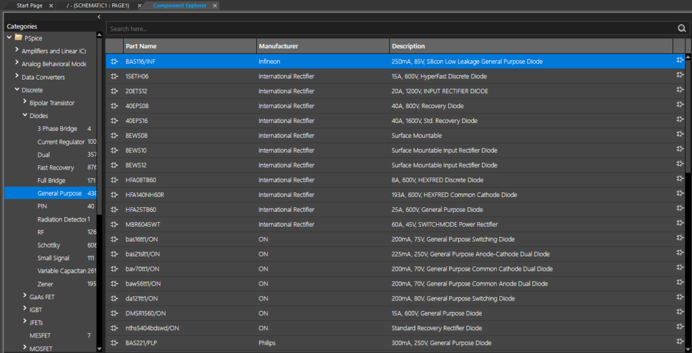Screen dimensions: 692x353
Task: Select the PIN diode category
Action: point(43,207)
